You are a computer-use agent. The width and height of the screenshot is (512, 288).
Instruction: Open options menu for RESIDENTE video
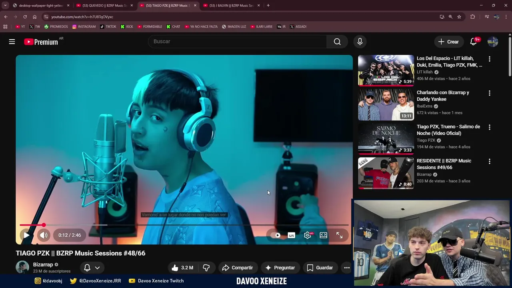point(489,162)
